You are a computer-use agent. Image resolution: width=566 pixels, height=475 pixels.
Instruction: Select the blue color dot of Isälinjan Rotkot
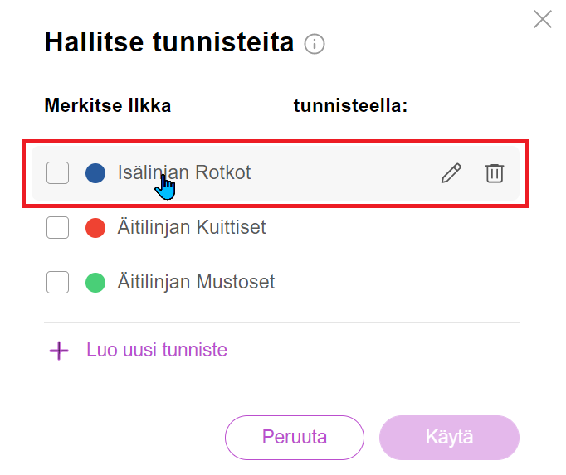click(95, 172)
